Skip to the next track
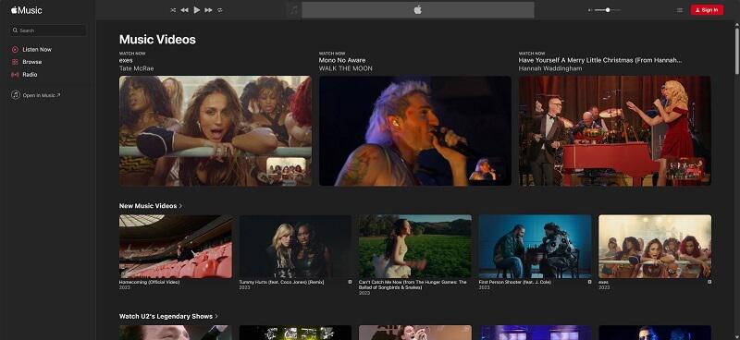 (x=208, y=10)
